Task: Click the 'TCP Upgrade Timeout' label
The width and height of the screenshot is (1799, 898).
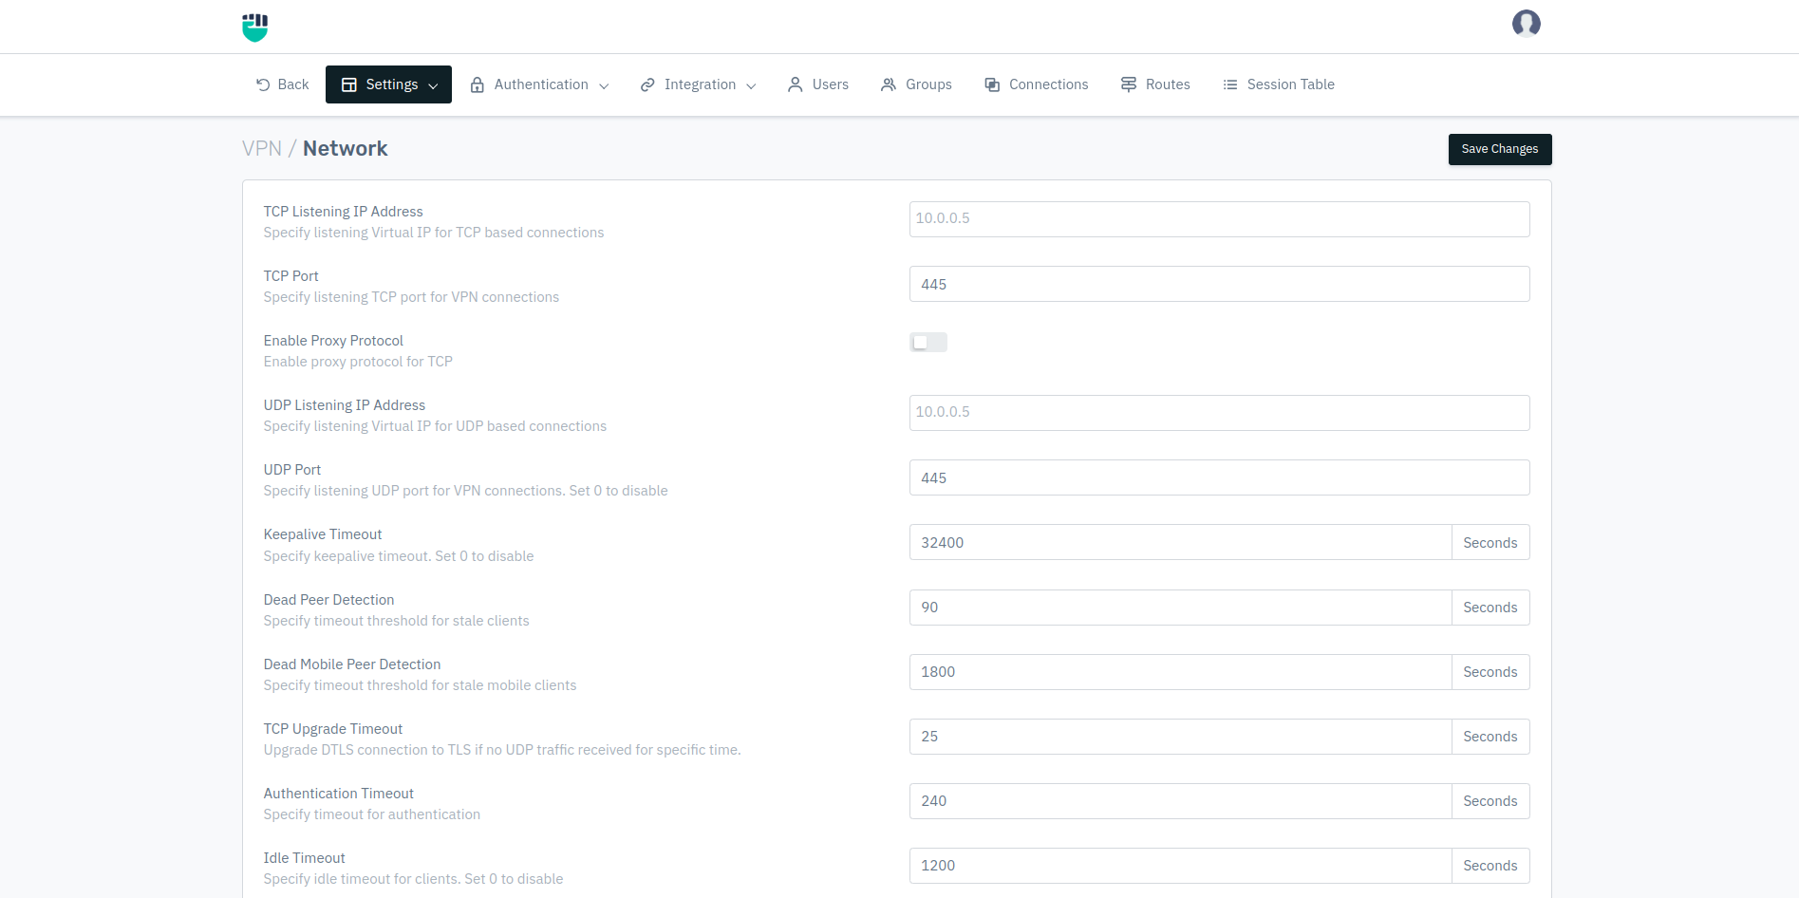Action: point(333,729)
